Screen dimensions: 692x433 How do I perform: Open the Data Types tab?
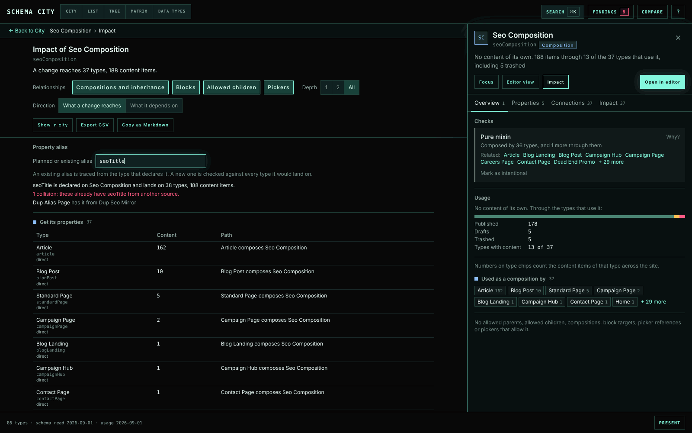(x=172, y=12)
